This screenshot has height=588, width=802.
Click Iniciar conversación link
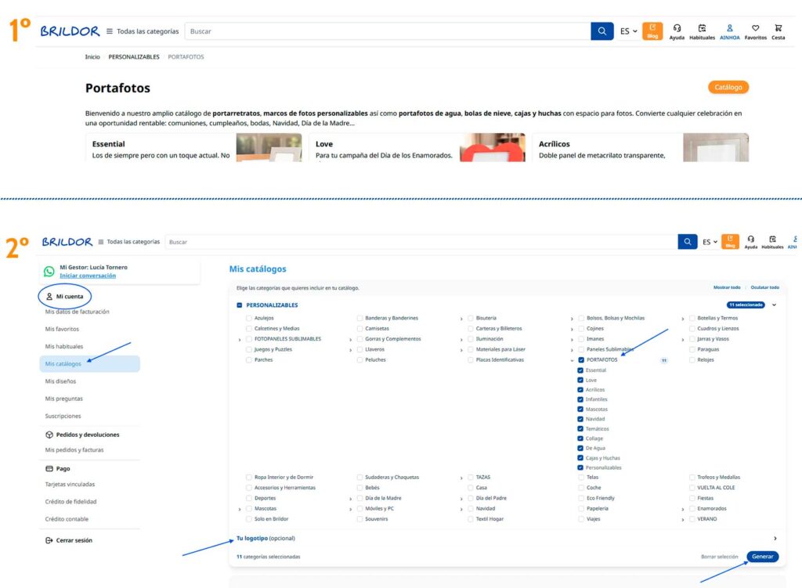[88, 276]
